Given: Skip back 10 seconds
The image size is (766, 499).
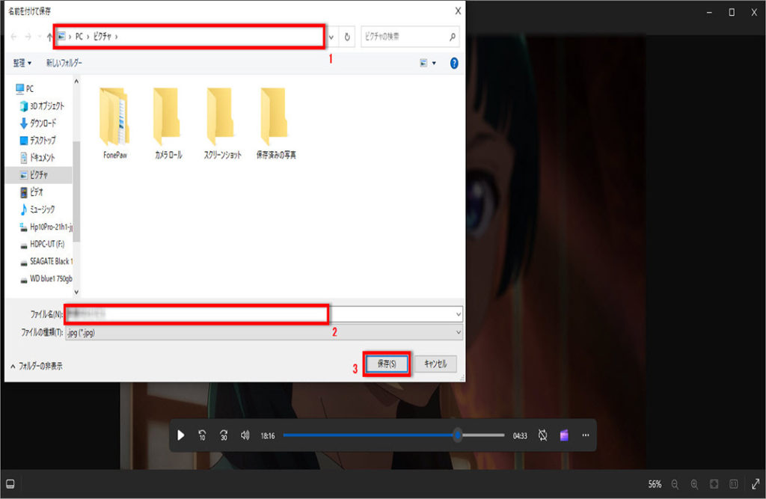Looking at the screenshot, I should (x=202, y=435).
